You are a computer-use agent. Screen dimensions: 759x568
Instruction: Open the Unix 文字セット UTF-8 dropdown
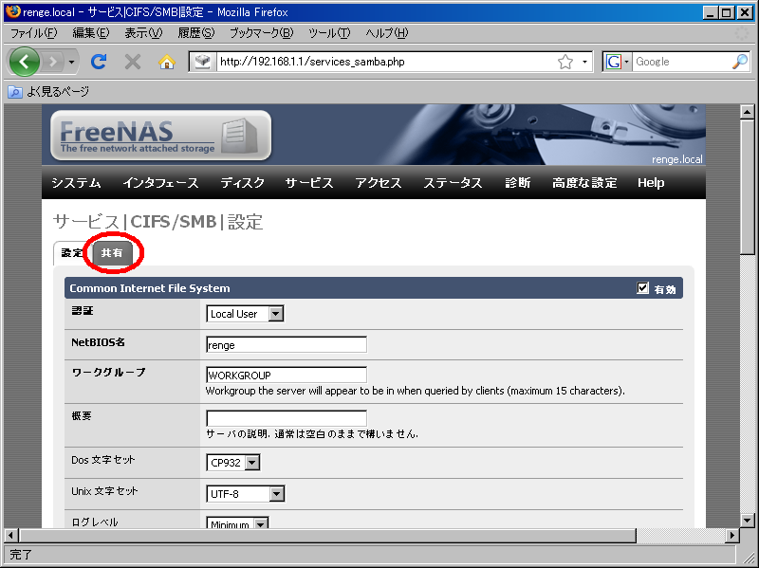click(x=245, y=494)
